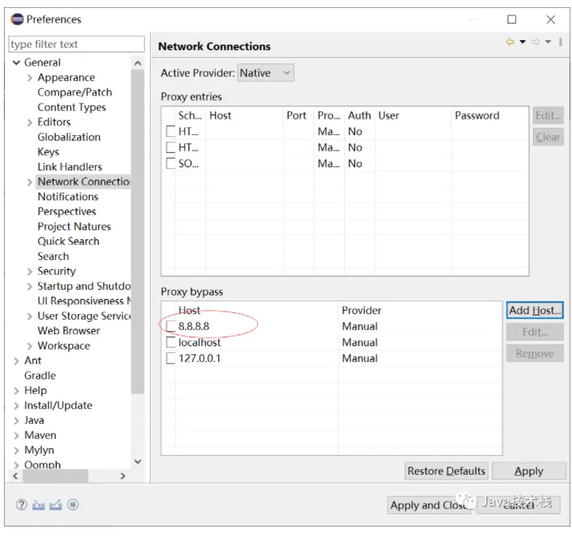Expand the Ant preferences node
The height and width of the screenshot is (536, 572).
(16, 361)
